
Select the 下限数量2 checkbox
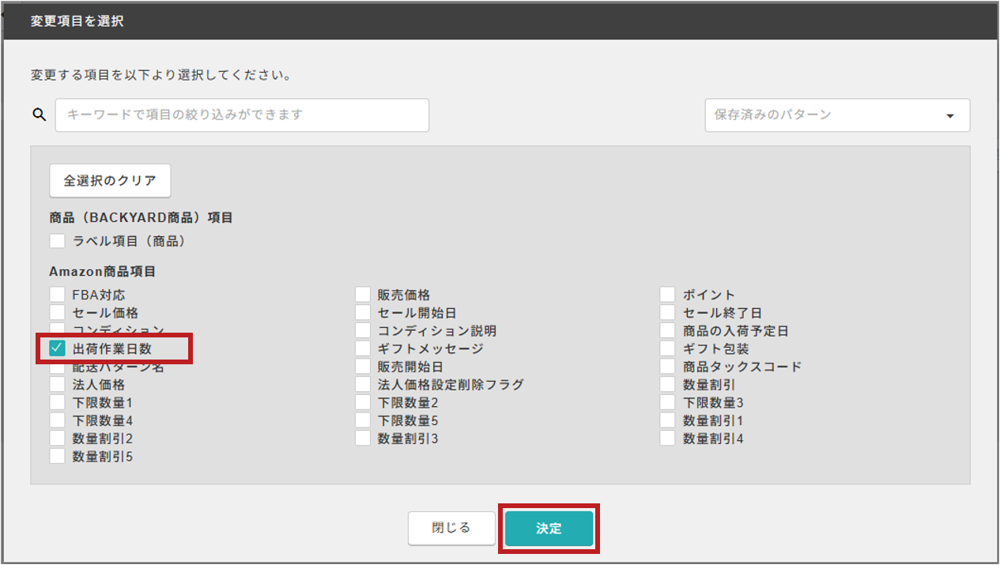click(362, 403)
